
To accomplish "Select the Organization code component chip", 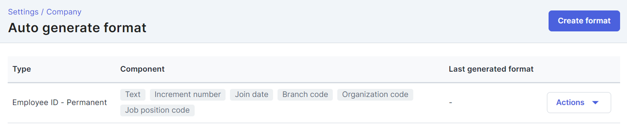I will tap(375, 94).
